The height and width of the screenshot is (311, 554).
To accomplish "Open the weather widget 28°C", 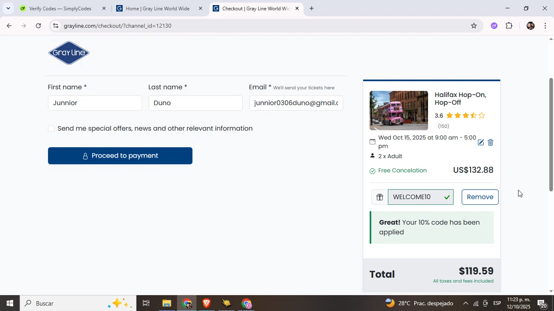I will pyautogui.click(x=419, y=303).
